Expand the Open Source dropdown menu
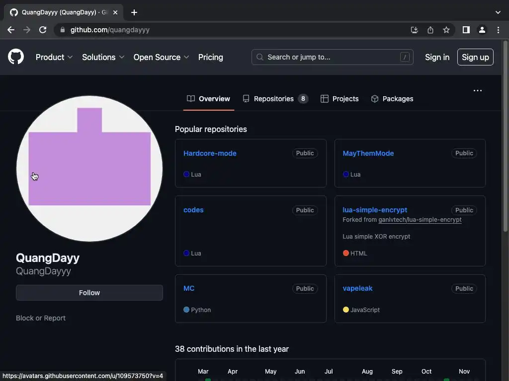Viewport: 509px width, 381px height. click(x=161, y=57)
